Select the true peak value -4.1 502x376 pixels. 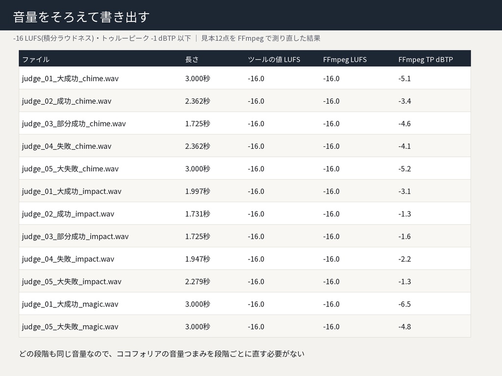point(404,146)
